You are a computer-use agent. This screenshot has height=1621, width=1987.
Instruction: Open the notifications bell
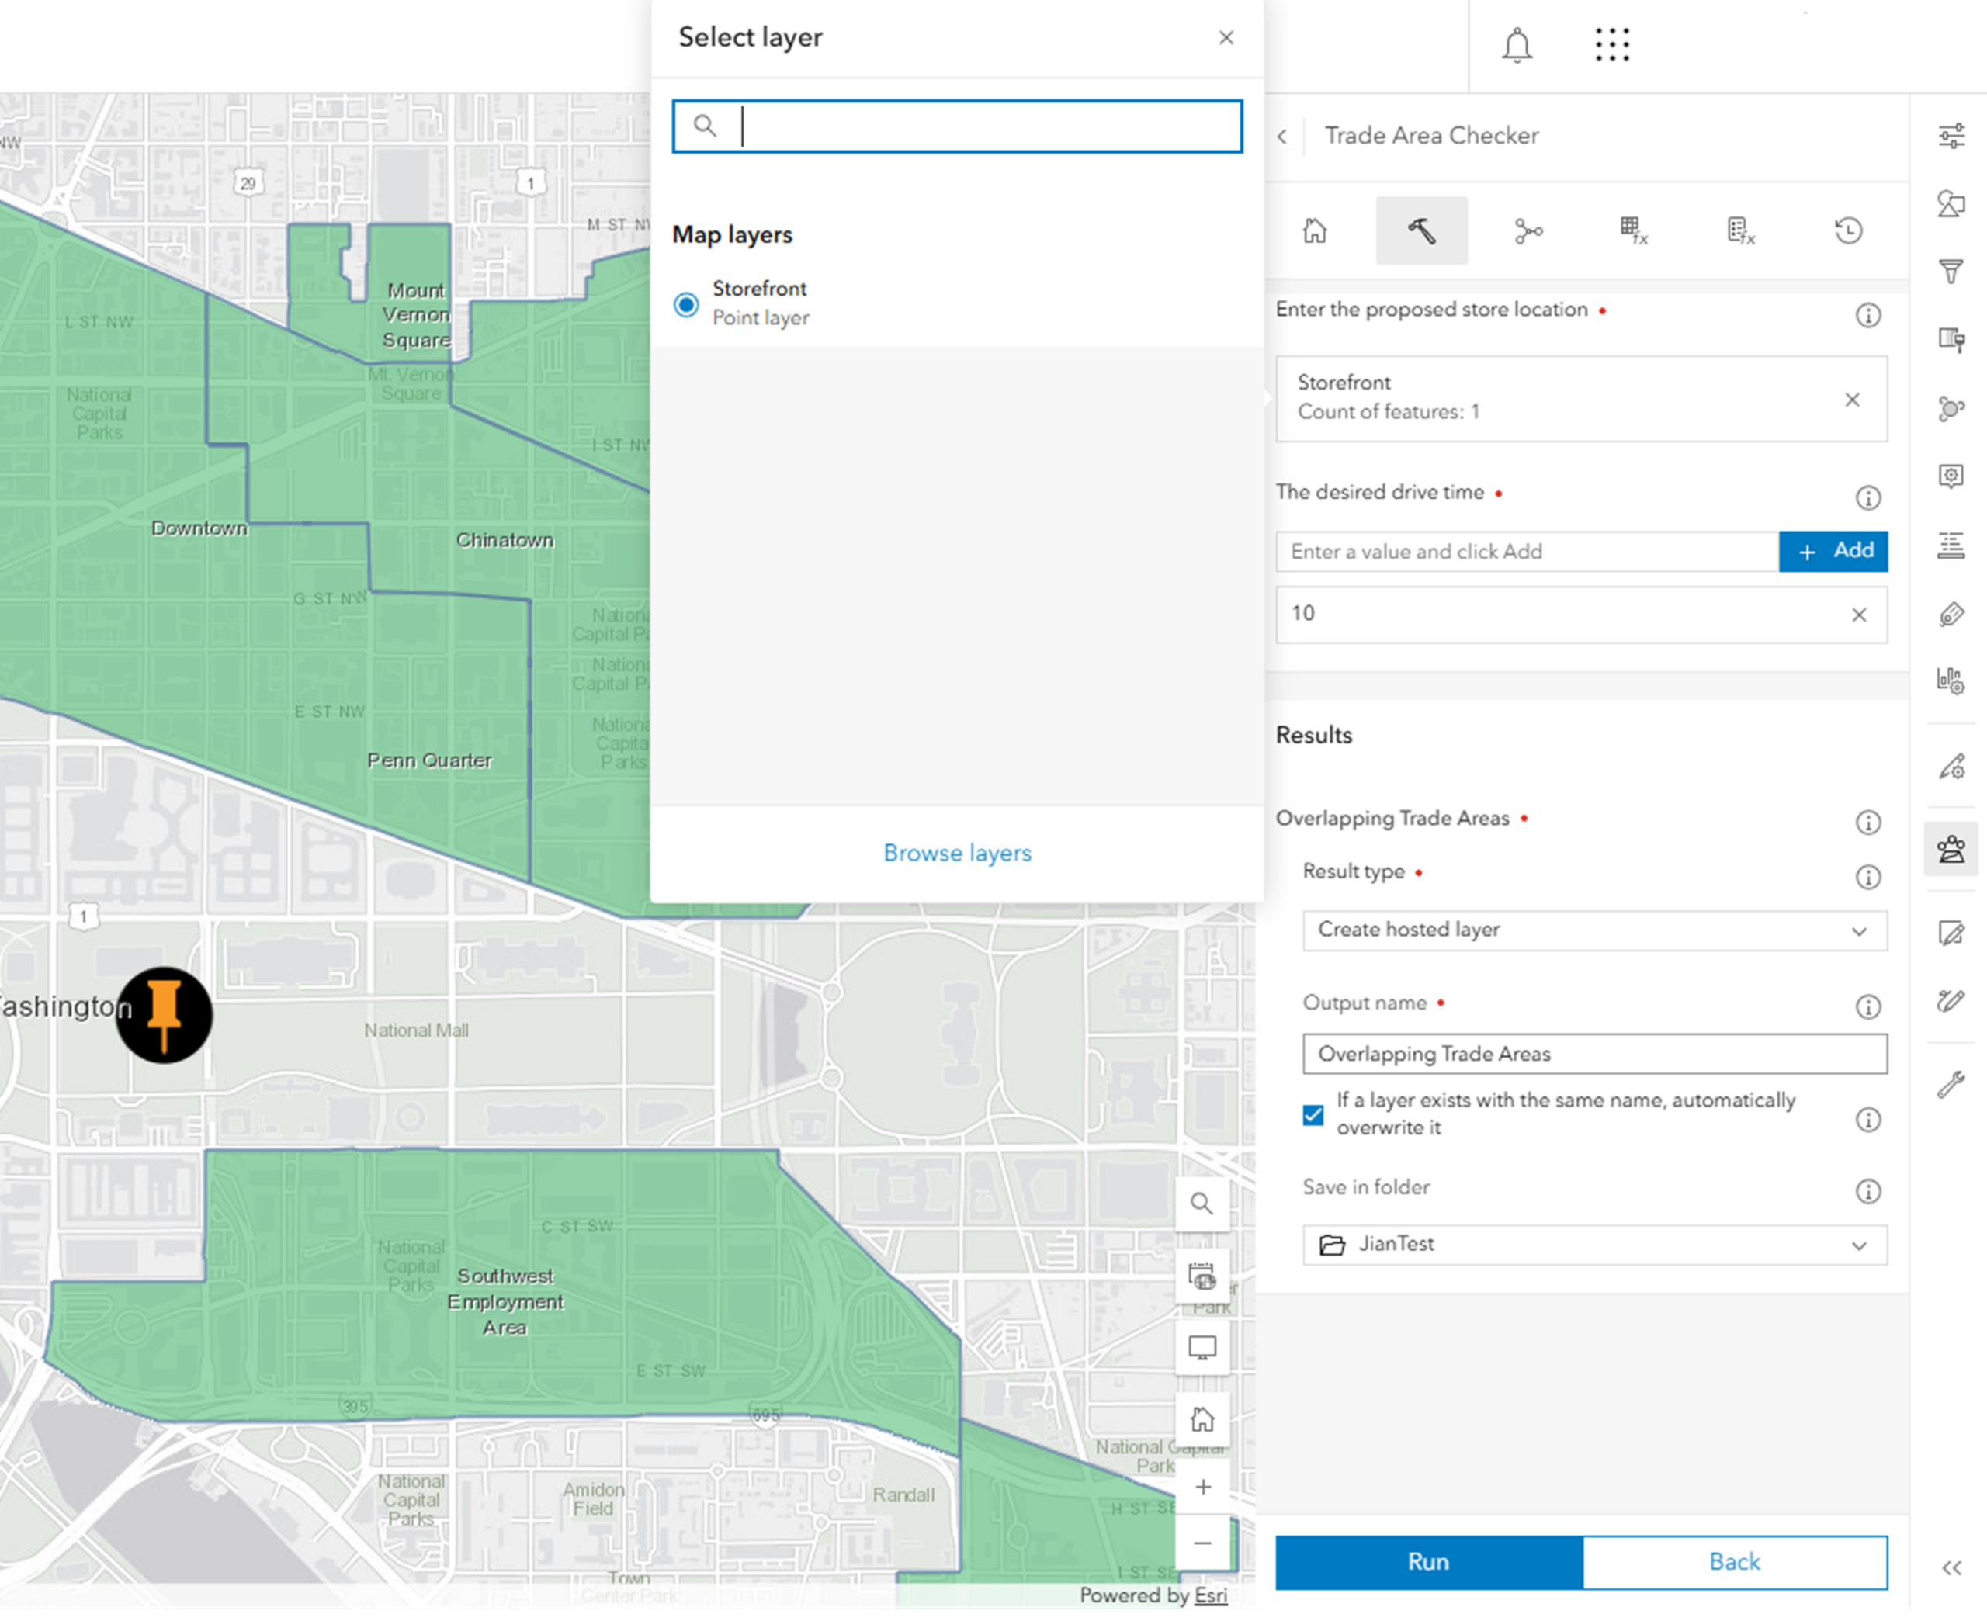tap(1517, 45)
